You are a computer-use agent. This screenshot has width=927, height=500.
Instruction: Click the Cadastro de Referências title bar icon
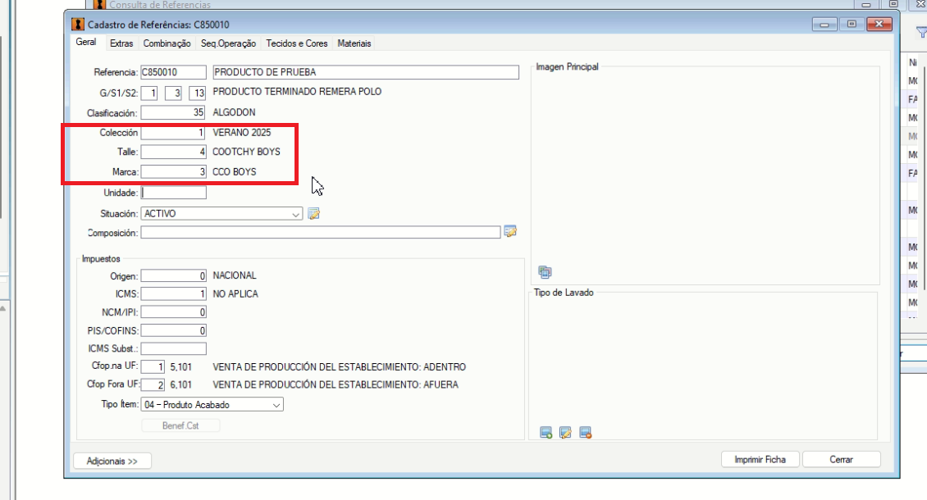(77, 25)
